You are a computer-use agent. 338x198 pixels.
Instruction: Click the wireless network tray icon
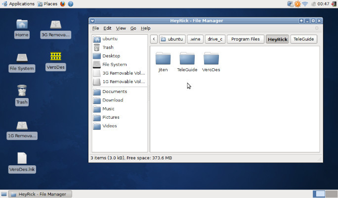[305, 4]
